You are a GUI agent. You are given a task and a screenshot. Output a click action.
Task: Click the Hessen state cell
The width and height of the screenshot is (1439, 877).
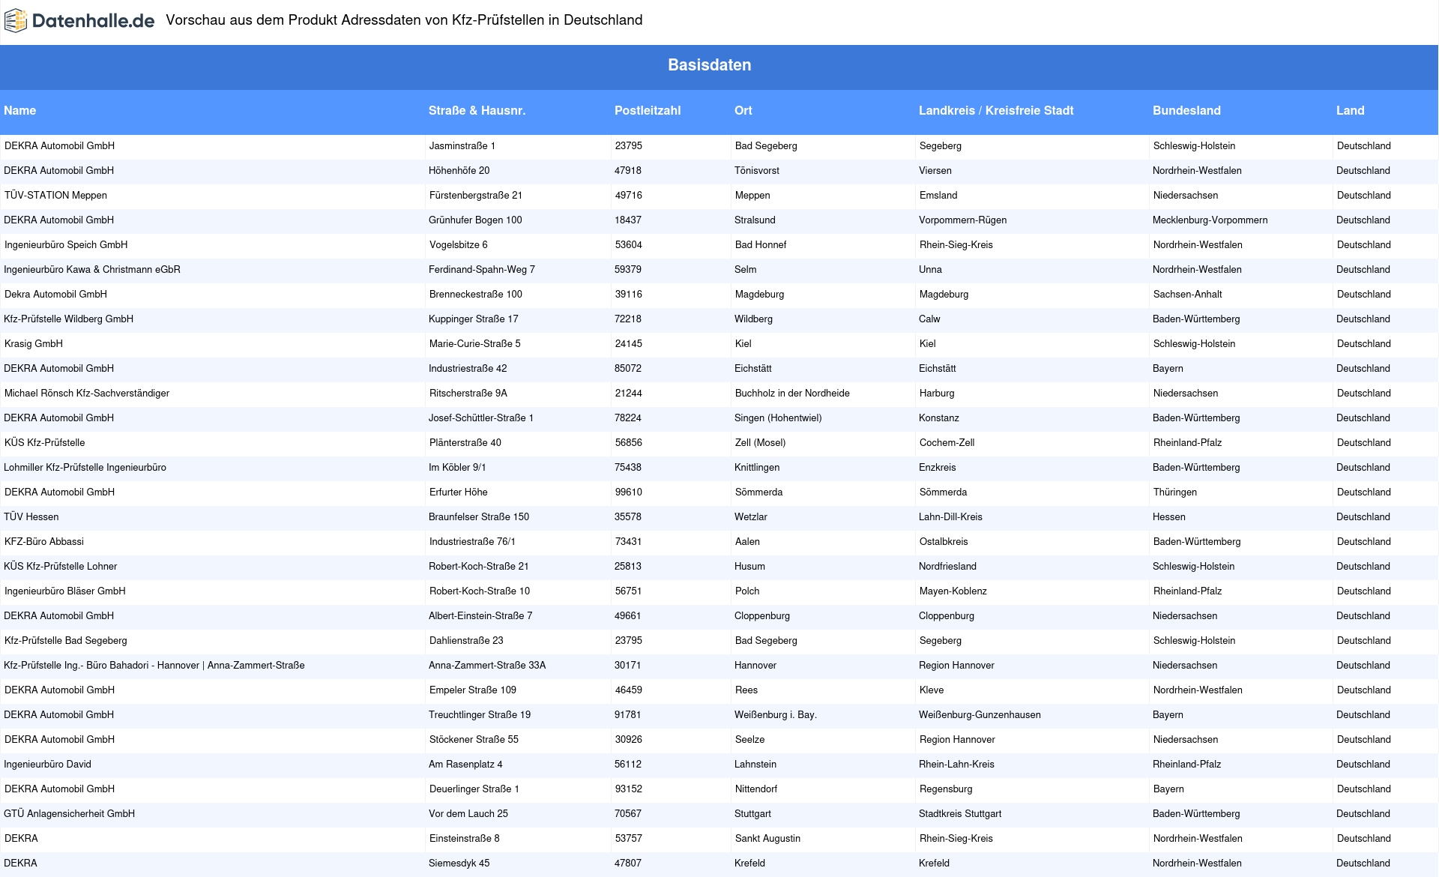click(1169, 516)
